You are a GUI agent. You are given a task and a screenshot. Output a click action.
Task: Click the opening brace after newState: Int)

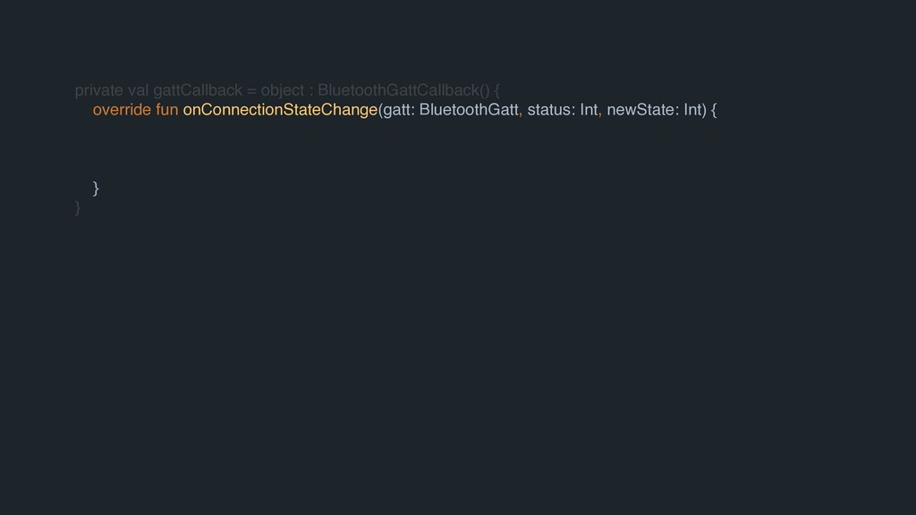(x=713, y=110)
